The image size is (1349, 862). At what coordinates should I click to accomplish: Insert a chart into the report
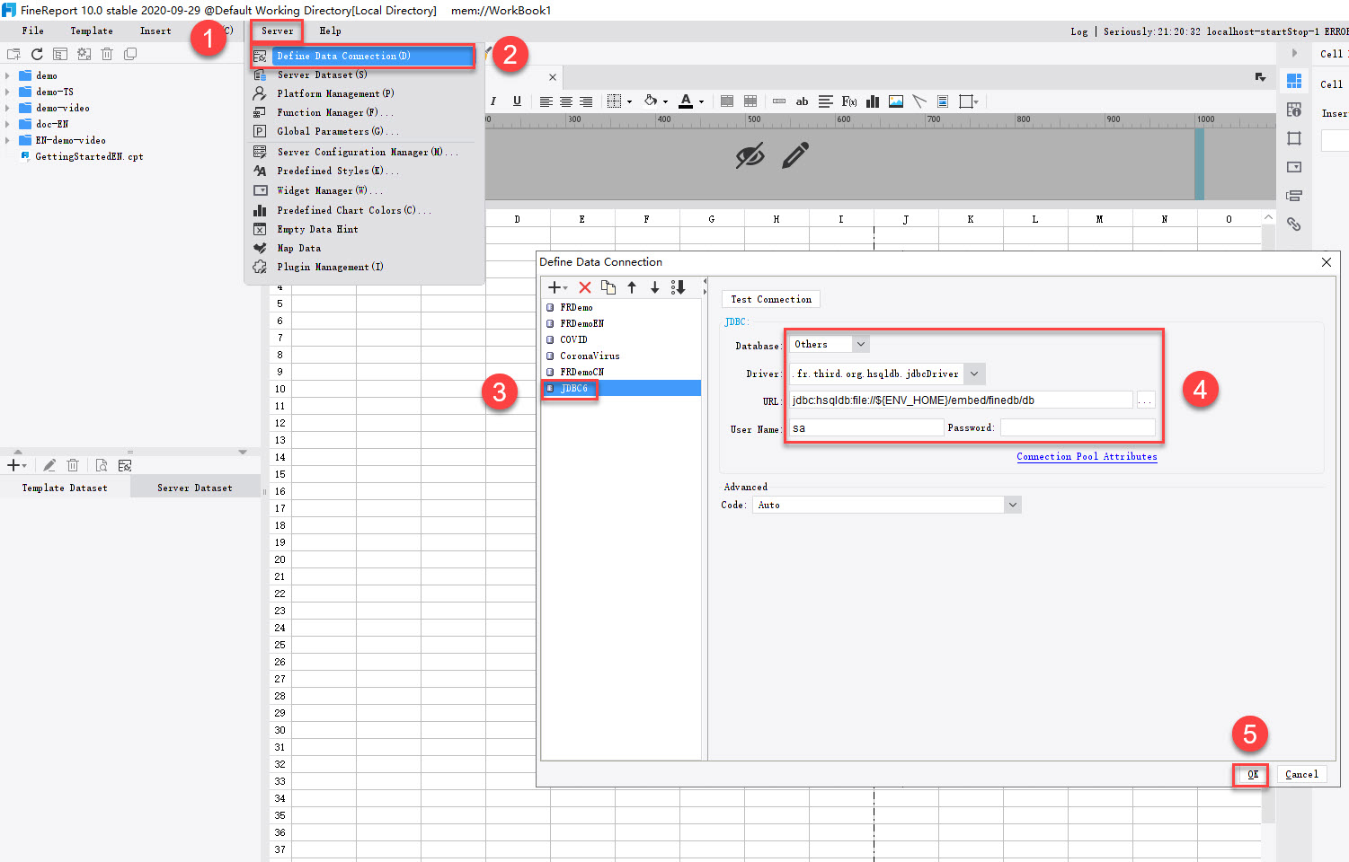click(x=872, y=101)
